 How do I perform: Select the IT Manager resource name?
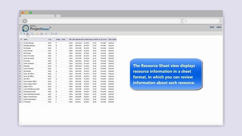27,102
